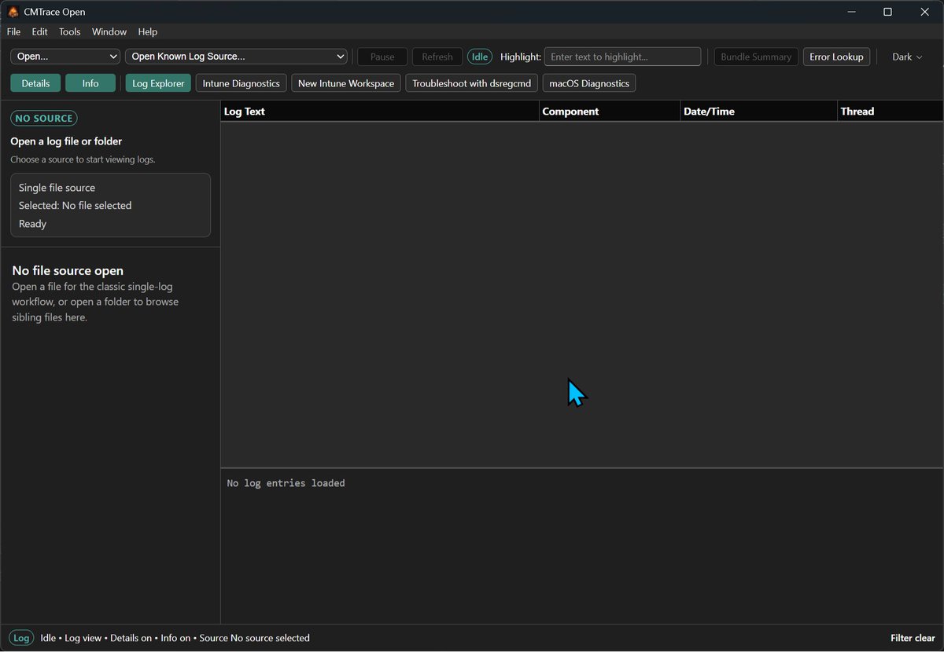Click the 'No log entries loaded' text
The height and width of the screenshot is (652, 944).
coord(286,483)
